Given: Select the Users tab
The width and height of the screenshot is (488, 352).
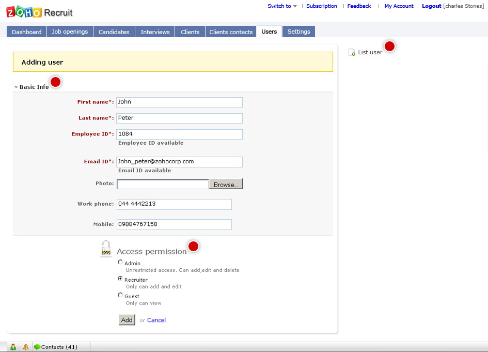Looking at the screenshot, I should click(269, 32).
